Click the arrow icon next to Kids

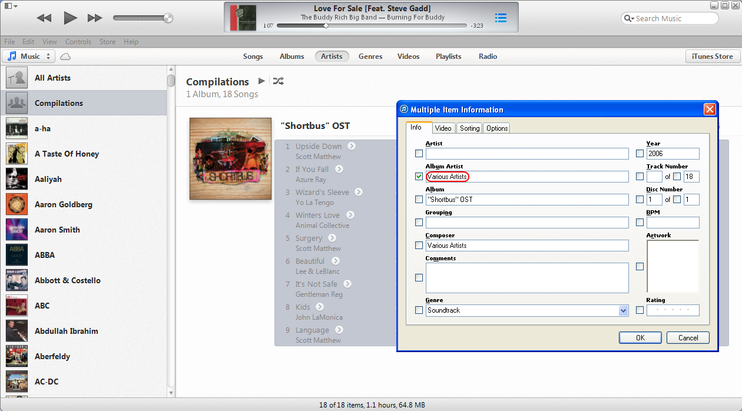[x=320, y=307]
